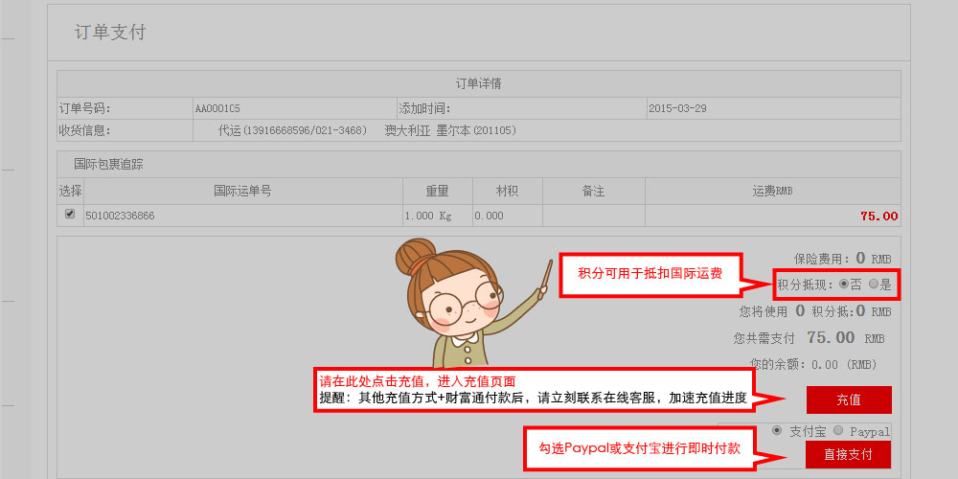Choose Paypal payment option

[x=837, y=430]
